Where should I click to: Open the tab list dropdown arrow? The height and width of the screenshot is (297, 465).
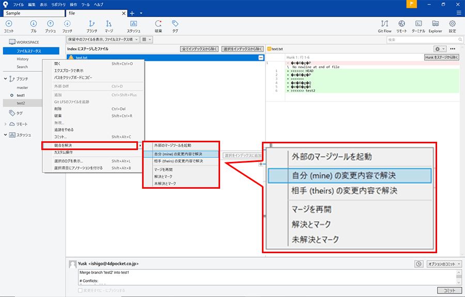pyautogui.click(x=141, y=13)
